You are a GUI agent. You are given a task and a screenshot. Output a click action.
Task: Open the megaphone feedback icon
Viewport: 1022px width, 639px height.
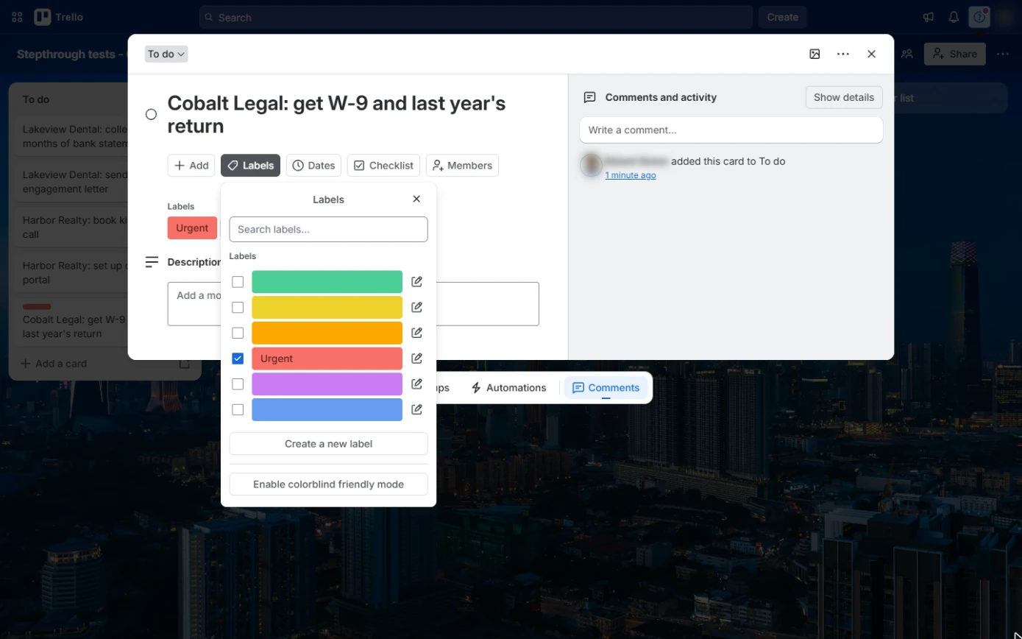929,17
